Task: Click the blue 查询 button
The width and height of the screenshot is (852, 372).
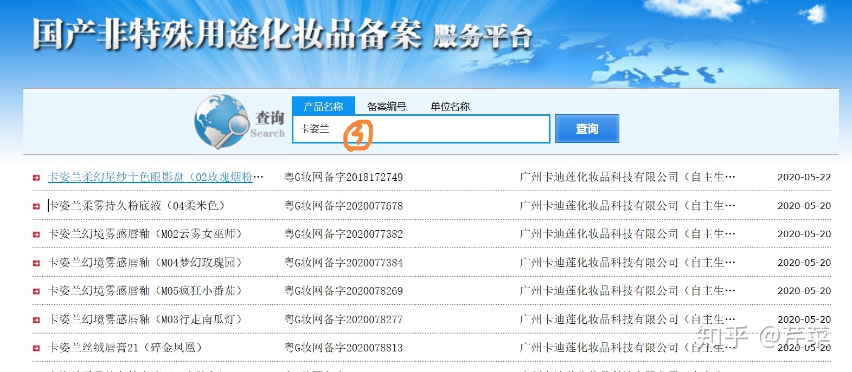Action: (x=587, y=129)
